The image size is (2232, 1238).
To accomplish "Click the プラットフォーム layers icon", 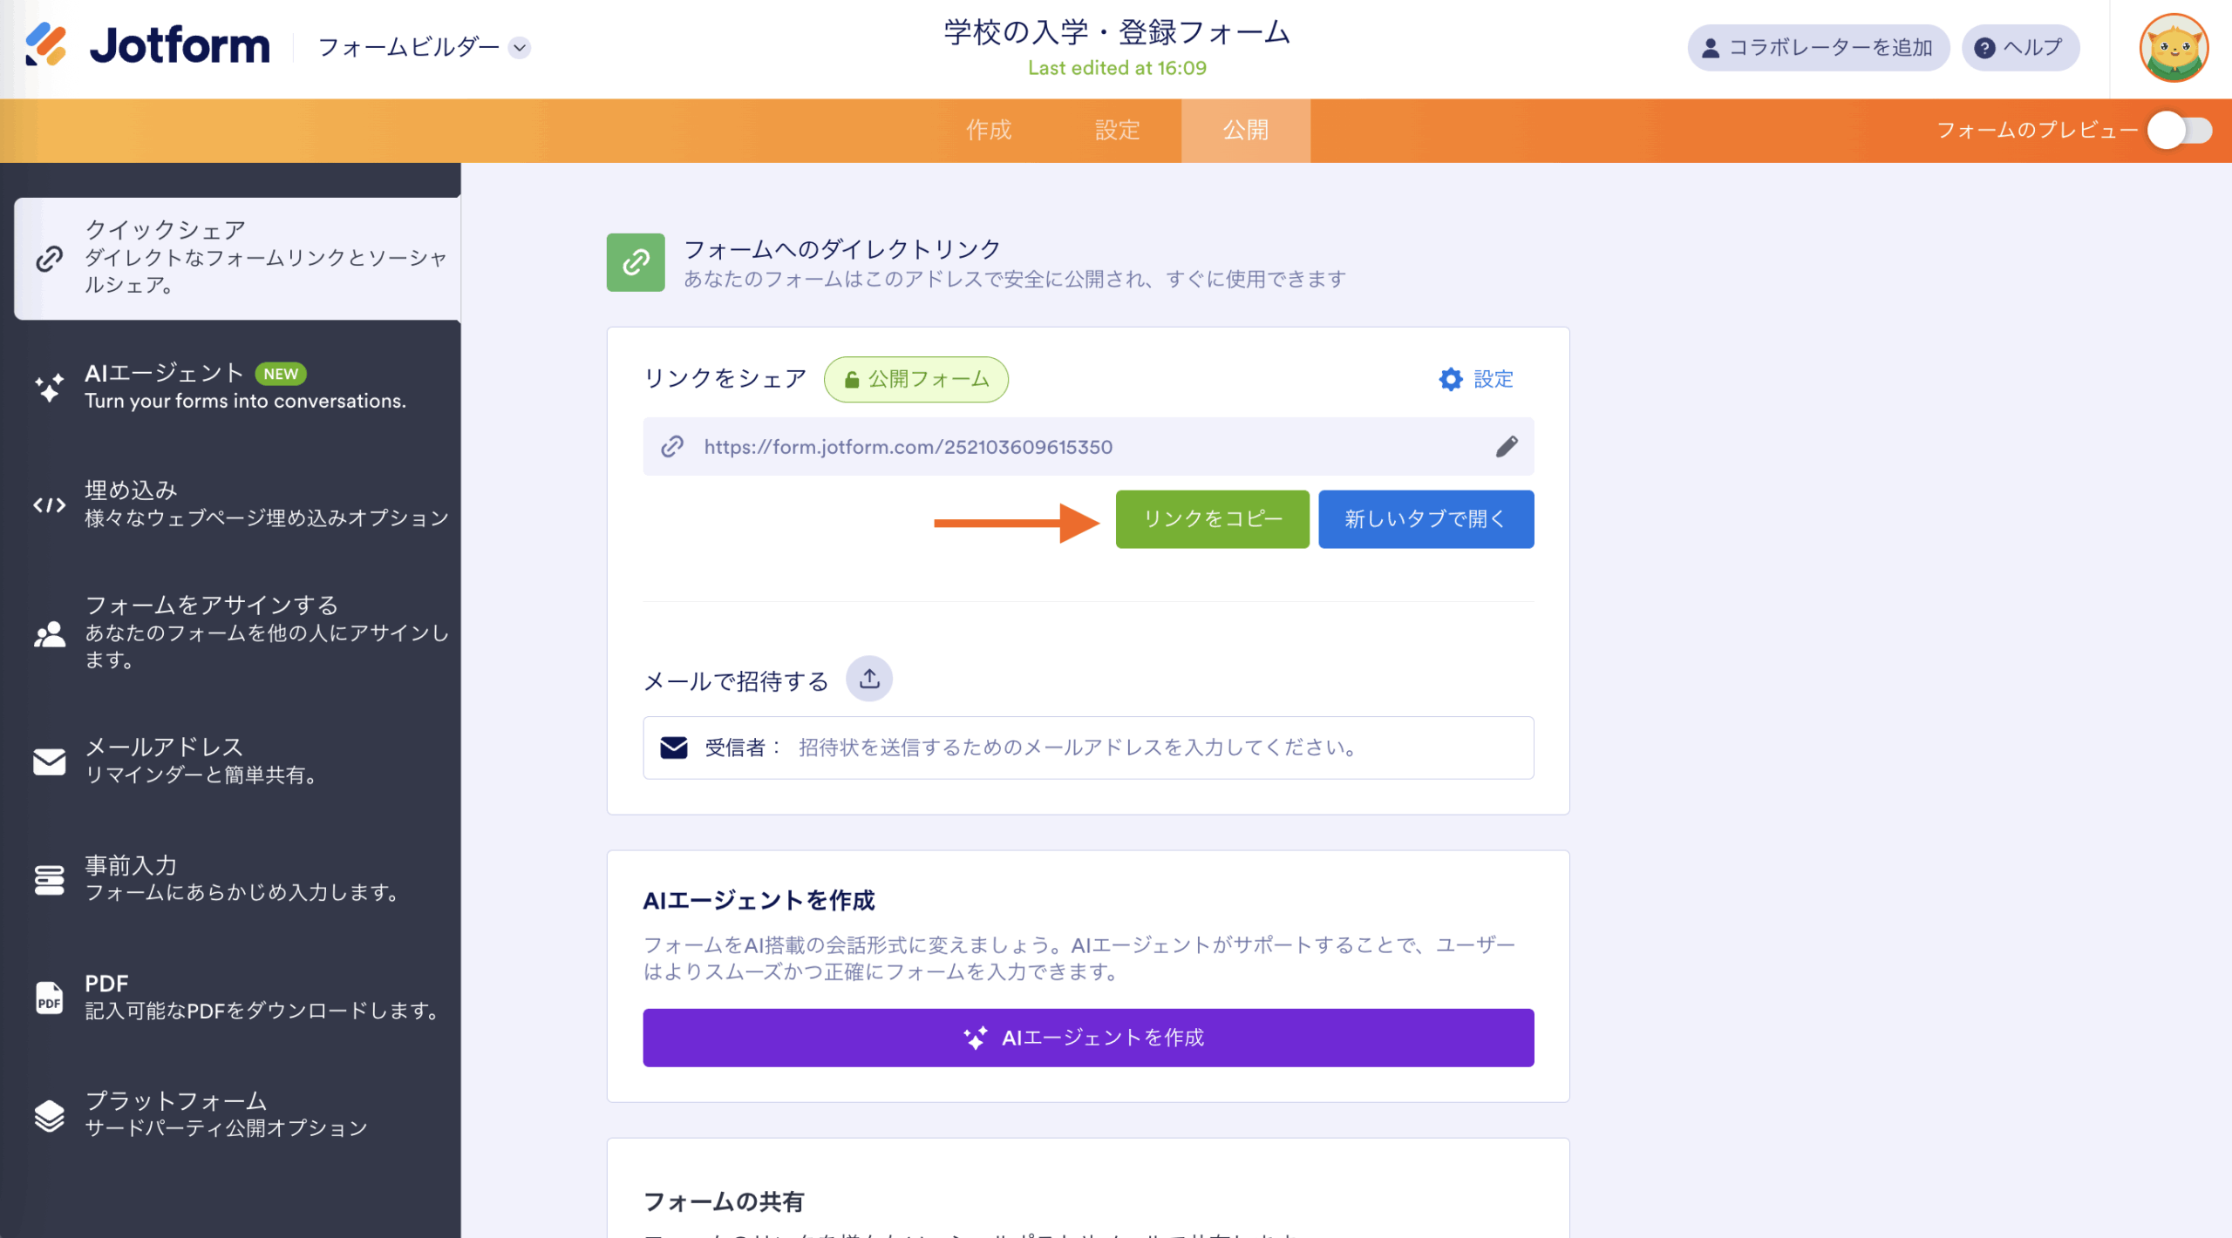I will [x=49, y=1115].
